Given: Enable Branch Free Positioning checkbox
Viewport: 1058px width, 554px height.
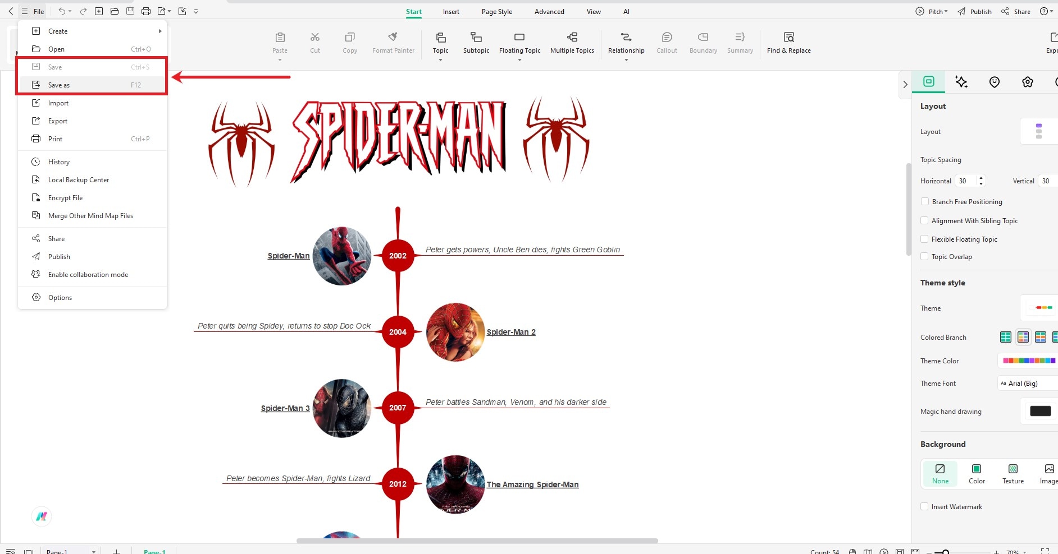Looking at the screenshot, I should 925,201.
